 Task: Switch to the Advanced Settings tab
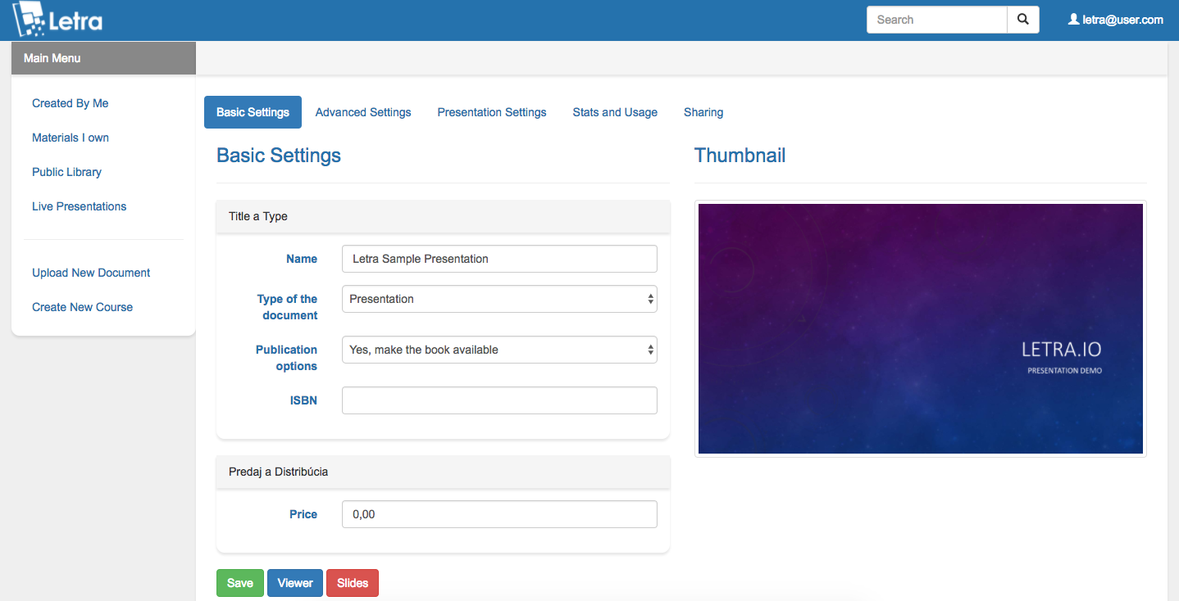click(x=363, y=112)
